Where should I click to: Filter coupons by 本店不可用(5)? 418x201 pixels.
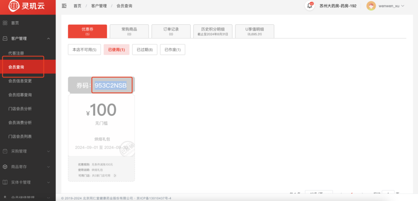tap(84, 50)
